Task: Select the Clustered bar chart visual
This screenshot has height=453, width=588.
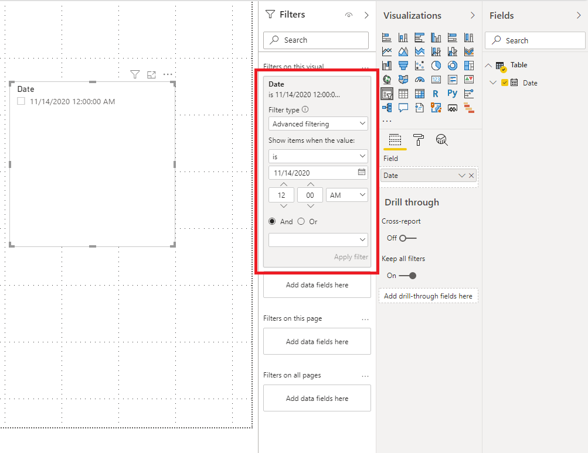Action: coord(419,37)
